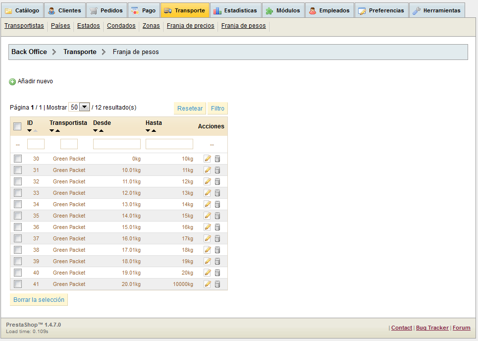
Task: Delete weight range ID 31
Action: 217,170
